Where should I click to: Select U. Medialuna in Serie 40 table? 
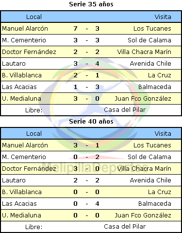point(21,215)
